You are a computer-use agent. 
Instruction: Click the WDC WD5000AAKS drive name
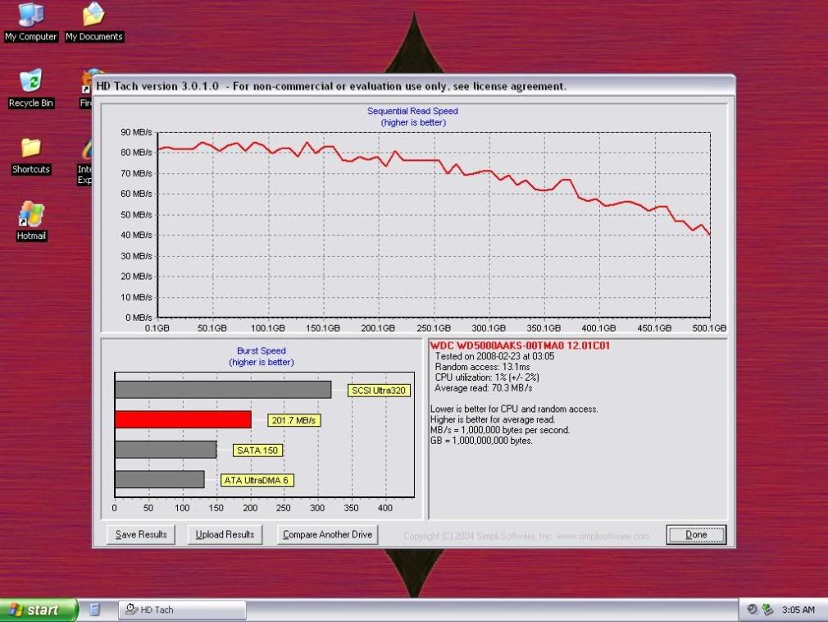click(x=520, y=345)
